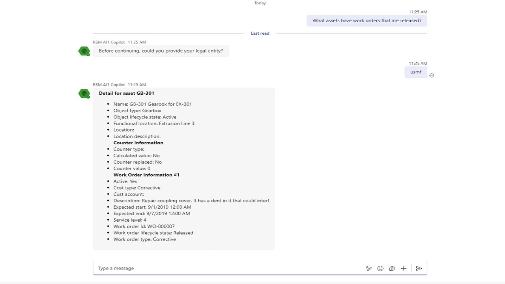Screen dimensions: 505x284
Task: Select the 'usmf' sent message bubble
Action: coord(415,72)
